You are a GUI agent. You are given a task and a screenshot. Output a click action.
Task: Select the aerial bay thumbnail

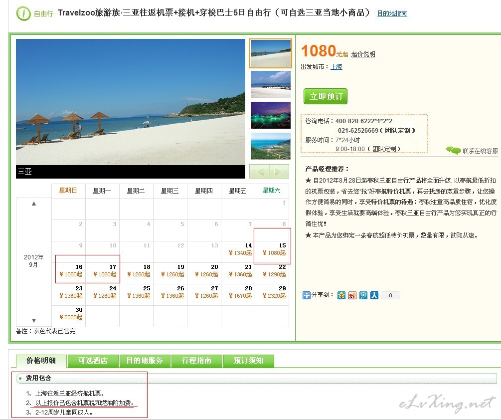pos(271,146)
